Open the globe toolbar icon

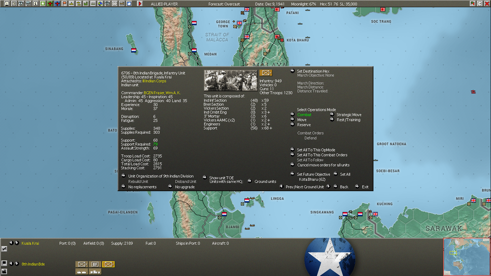click(100, 3)
